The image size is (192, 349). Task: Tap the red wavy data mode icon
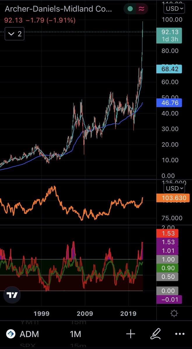tap(142, 9)
